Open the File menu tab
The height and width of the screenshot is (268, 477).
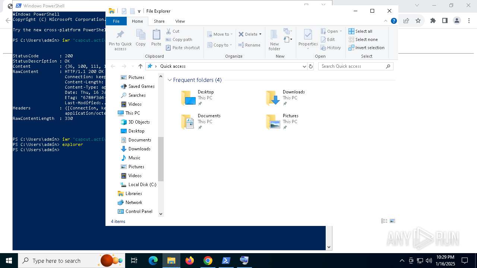tap(116, 21)
